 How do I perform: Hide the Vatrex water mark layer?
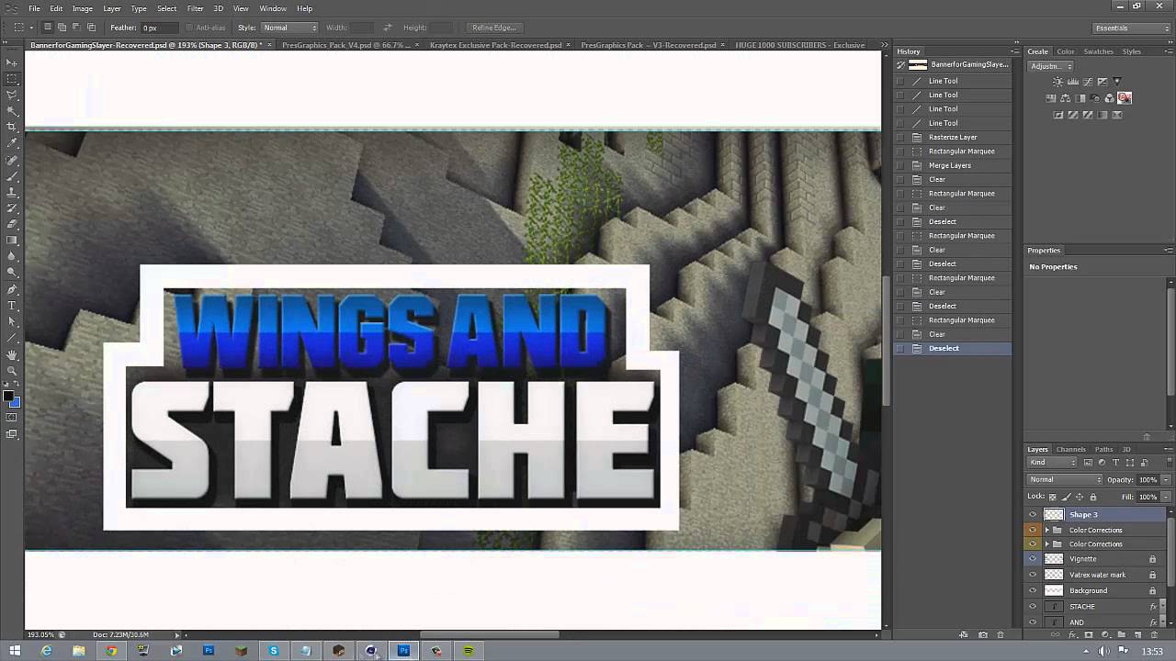pyautogui.click(x=1033, y=575)
